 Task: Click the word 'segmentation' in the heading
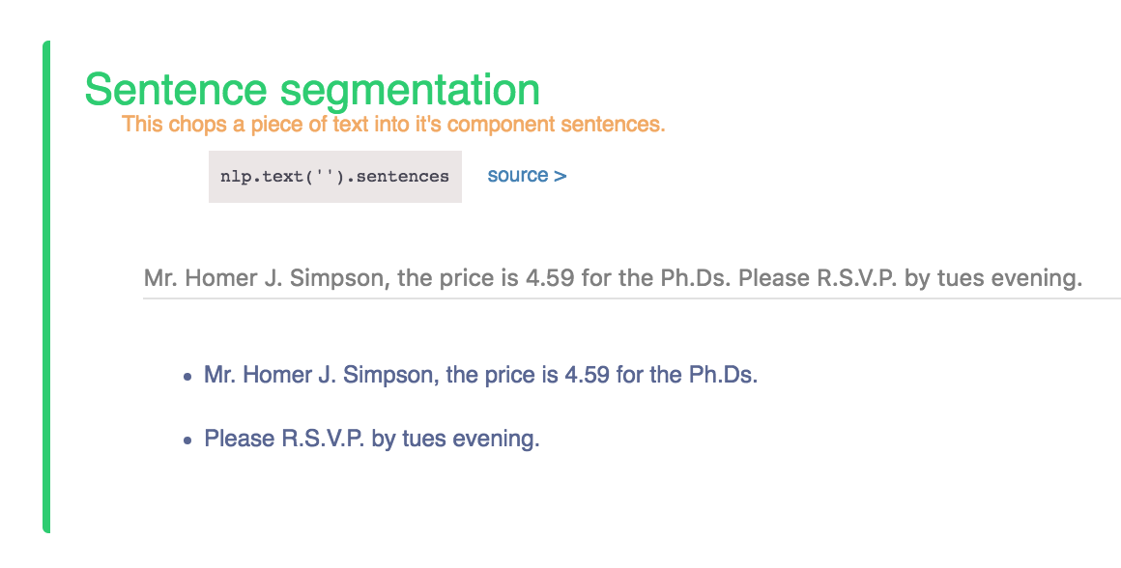(410, 91)
